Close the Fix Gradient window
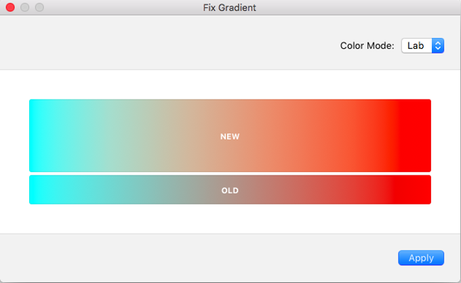 pos(10,7)
